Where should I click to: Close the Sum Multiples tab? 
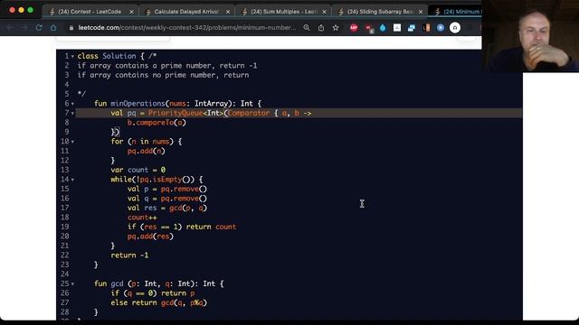[x=324, y=12]
